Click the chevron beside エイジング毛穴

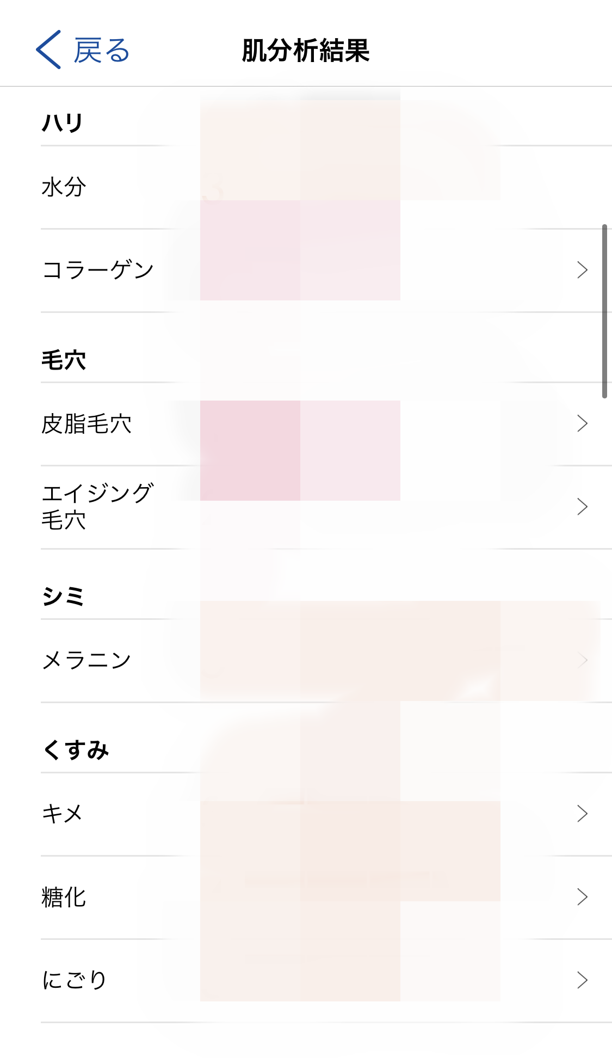(x=582, y=507)
